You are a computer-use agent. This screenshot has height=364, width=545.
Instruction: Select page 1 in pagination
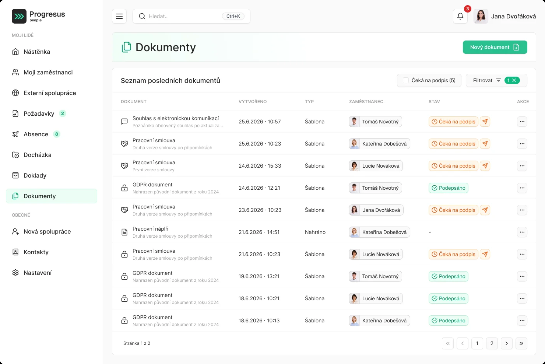[x=477, y=343]
